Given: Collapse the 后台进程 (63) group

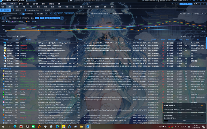Looking at the screenshot, I should click(1, 69).
